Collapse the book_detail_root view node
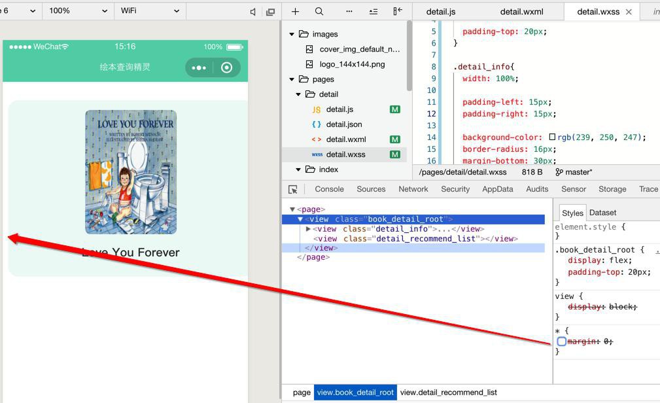The width and height of the screenshot is (660, 403). [x=300, y=219]
